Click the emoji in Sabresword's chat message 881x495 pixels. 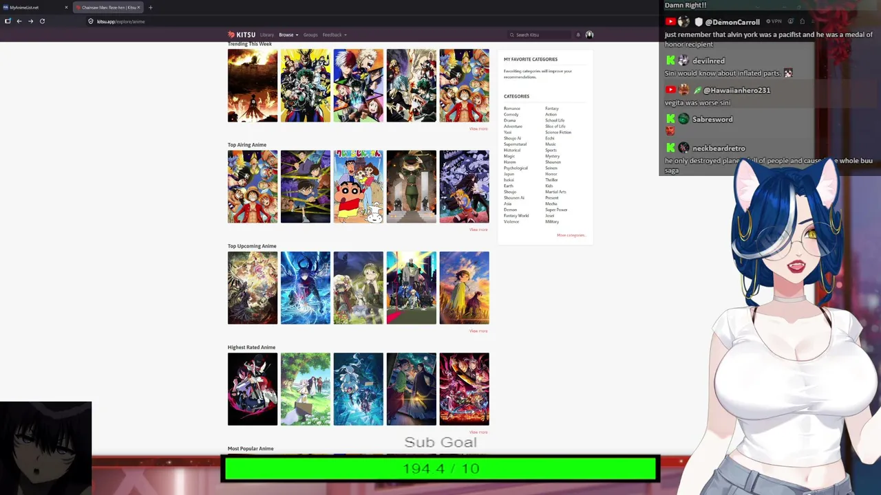click(670, 131)
